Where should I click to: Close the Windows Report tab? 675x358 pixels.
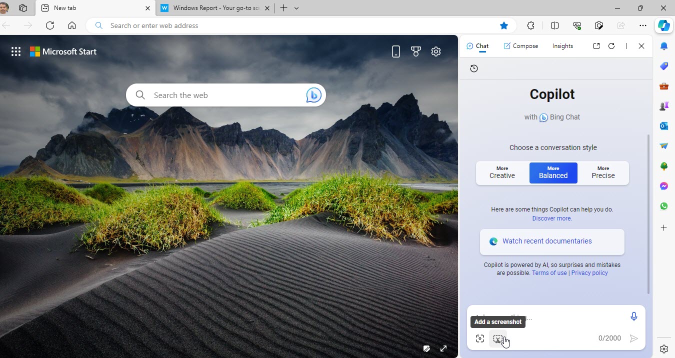[266, 8]
